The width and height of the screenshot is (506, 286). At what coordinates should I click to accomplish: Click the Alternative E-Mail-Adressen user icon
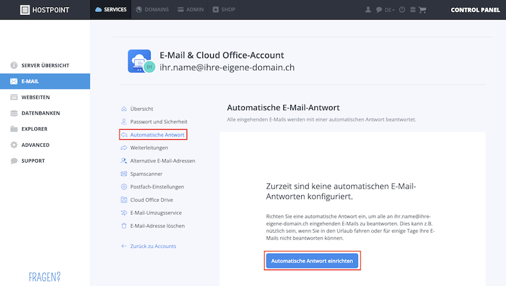pos(124,161)
